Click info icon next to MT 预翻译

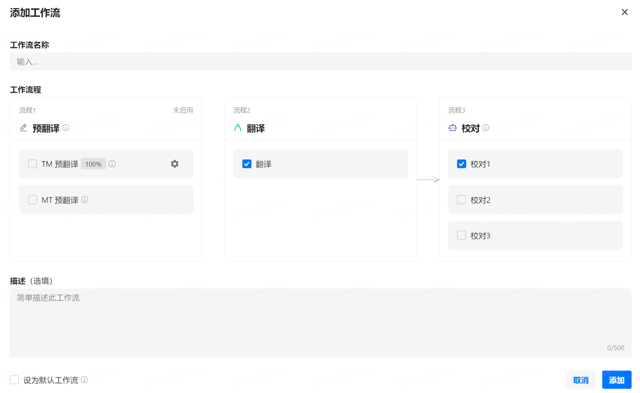[x=85, y=200]
